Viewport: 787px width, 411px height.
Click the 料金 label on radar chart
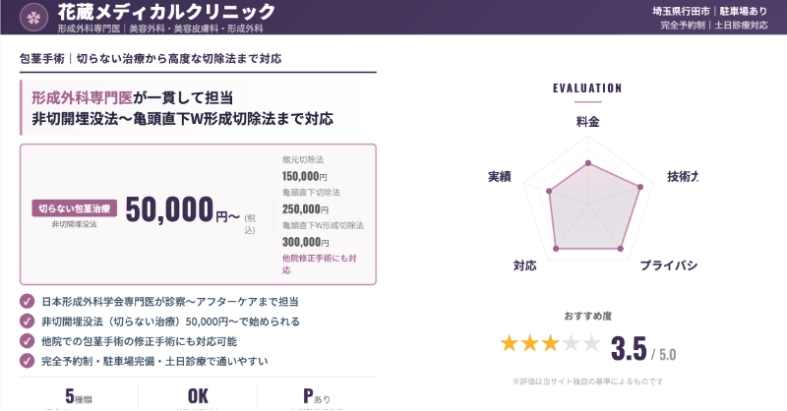587,122
